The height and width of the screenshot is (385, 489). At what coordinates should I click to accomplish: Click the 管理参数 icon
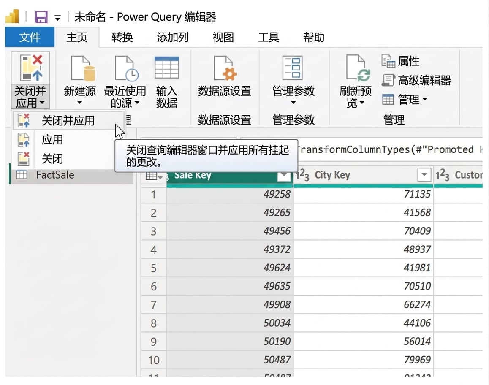pos(292,68)
